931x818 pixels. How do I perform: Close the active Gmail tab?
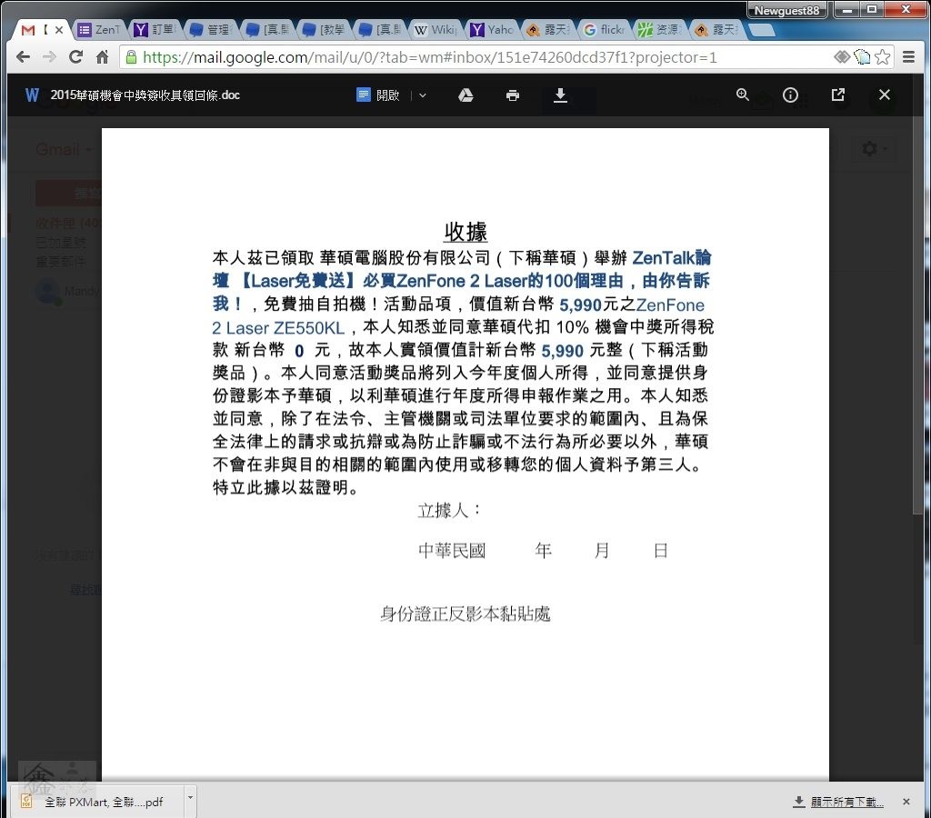[59, 30]
